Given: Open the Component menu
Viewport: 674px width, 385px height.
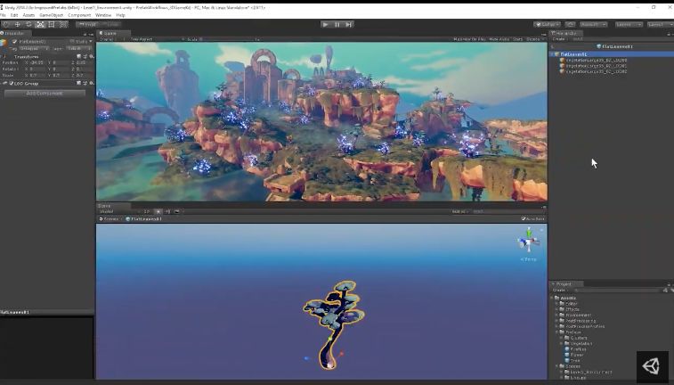Looking at the screenshot, I should pos(79,15).
